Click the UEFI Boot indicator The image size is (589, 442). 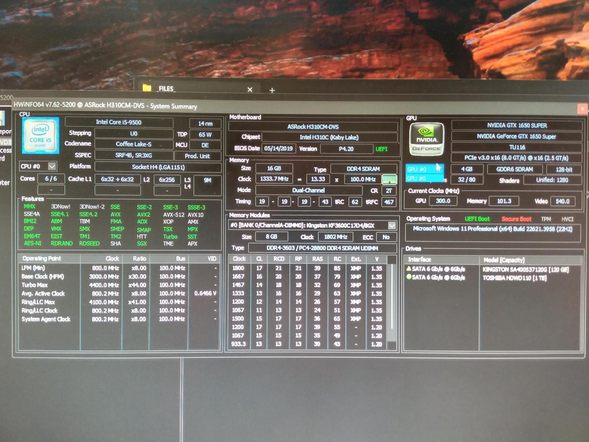[477, 219]
